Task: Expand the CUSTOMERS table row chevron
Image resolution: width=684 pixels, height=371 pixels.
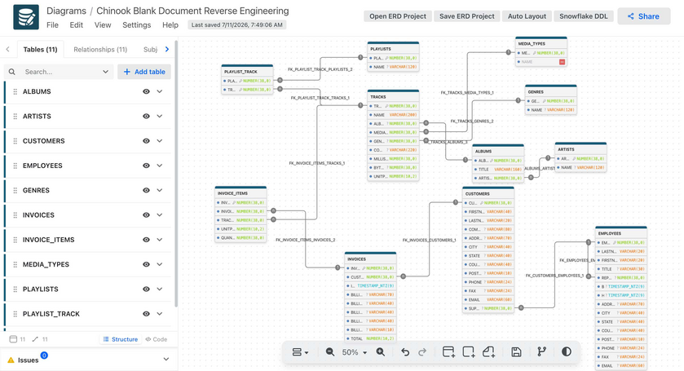Action: pyautogui.click(x=160, y=141)
